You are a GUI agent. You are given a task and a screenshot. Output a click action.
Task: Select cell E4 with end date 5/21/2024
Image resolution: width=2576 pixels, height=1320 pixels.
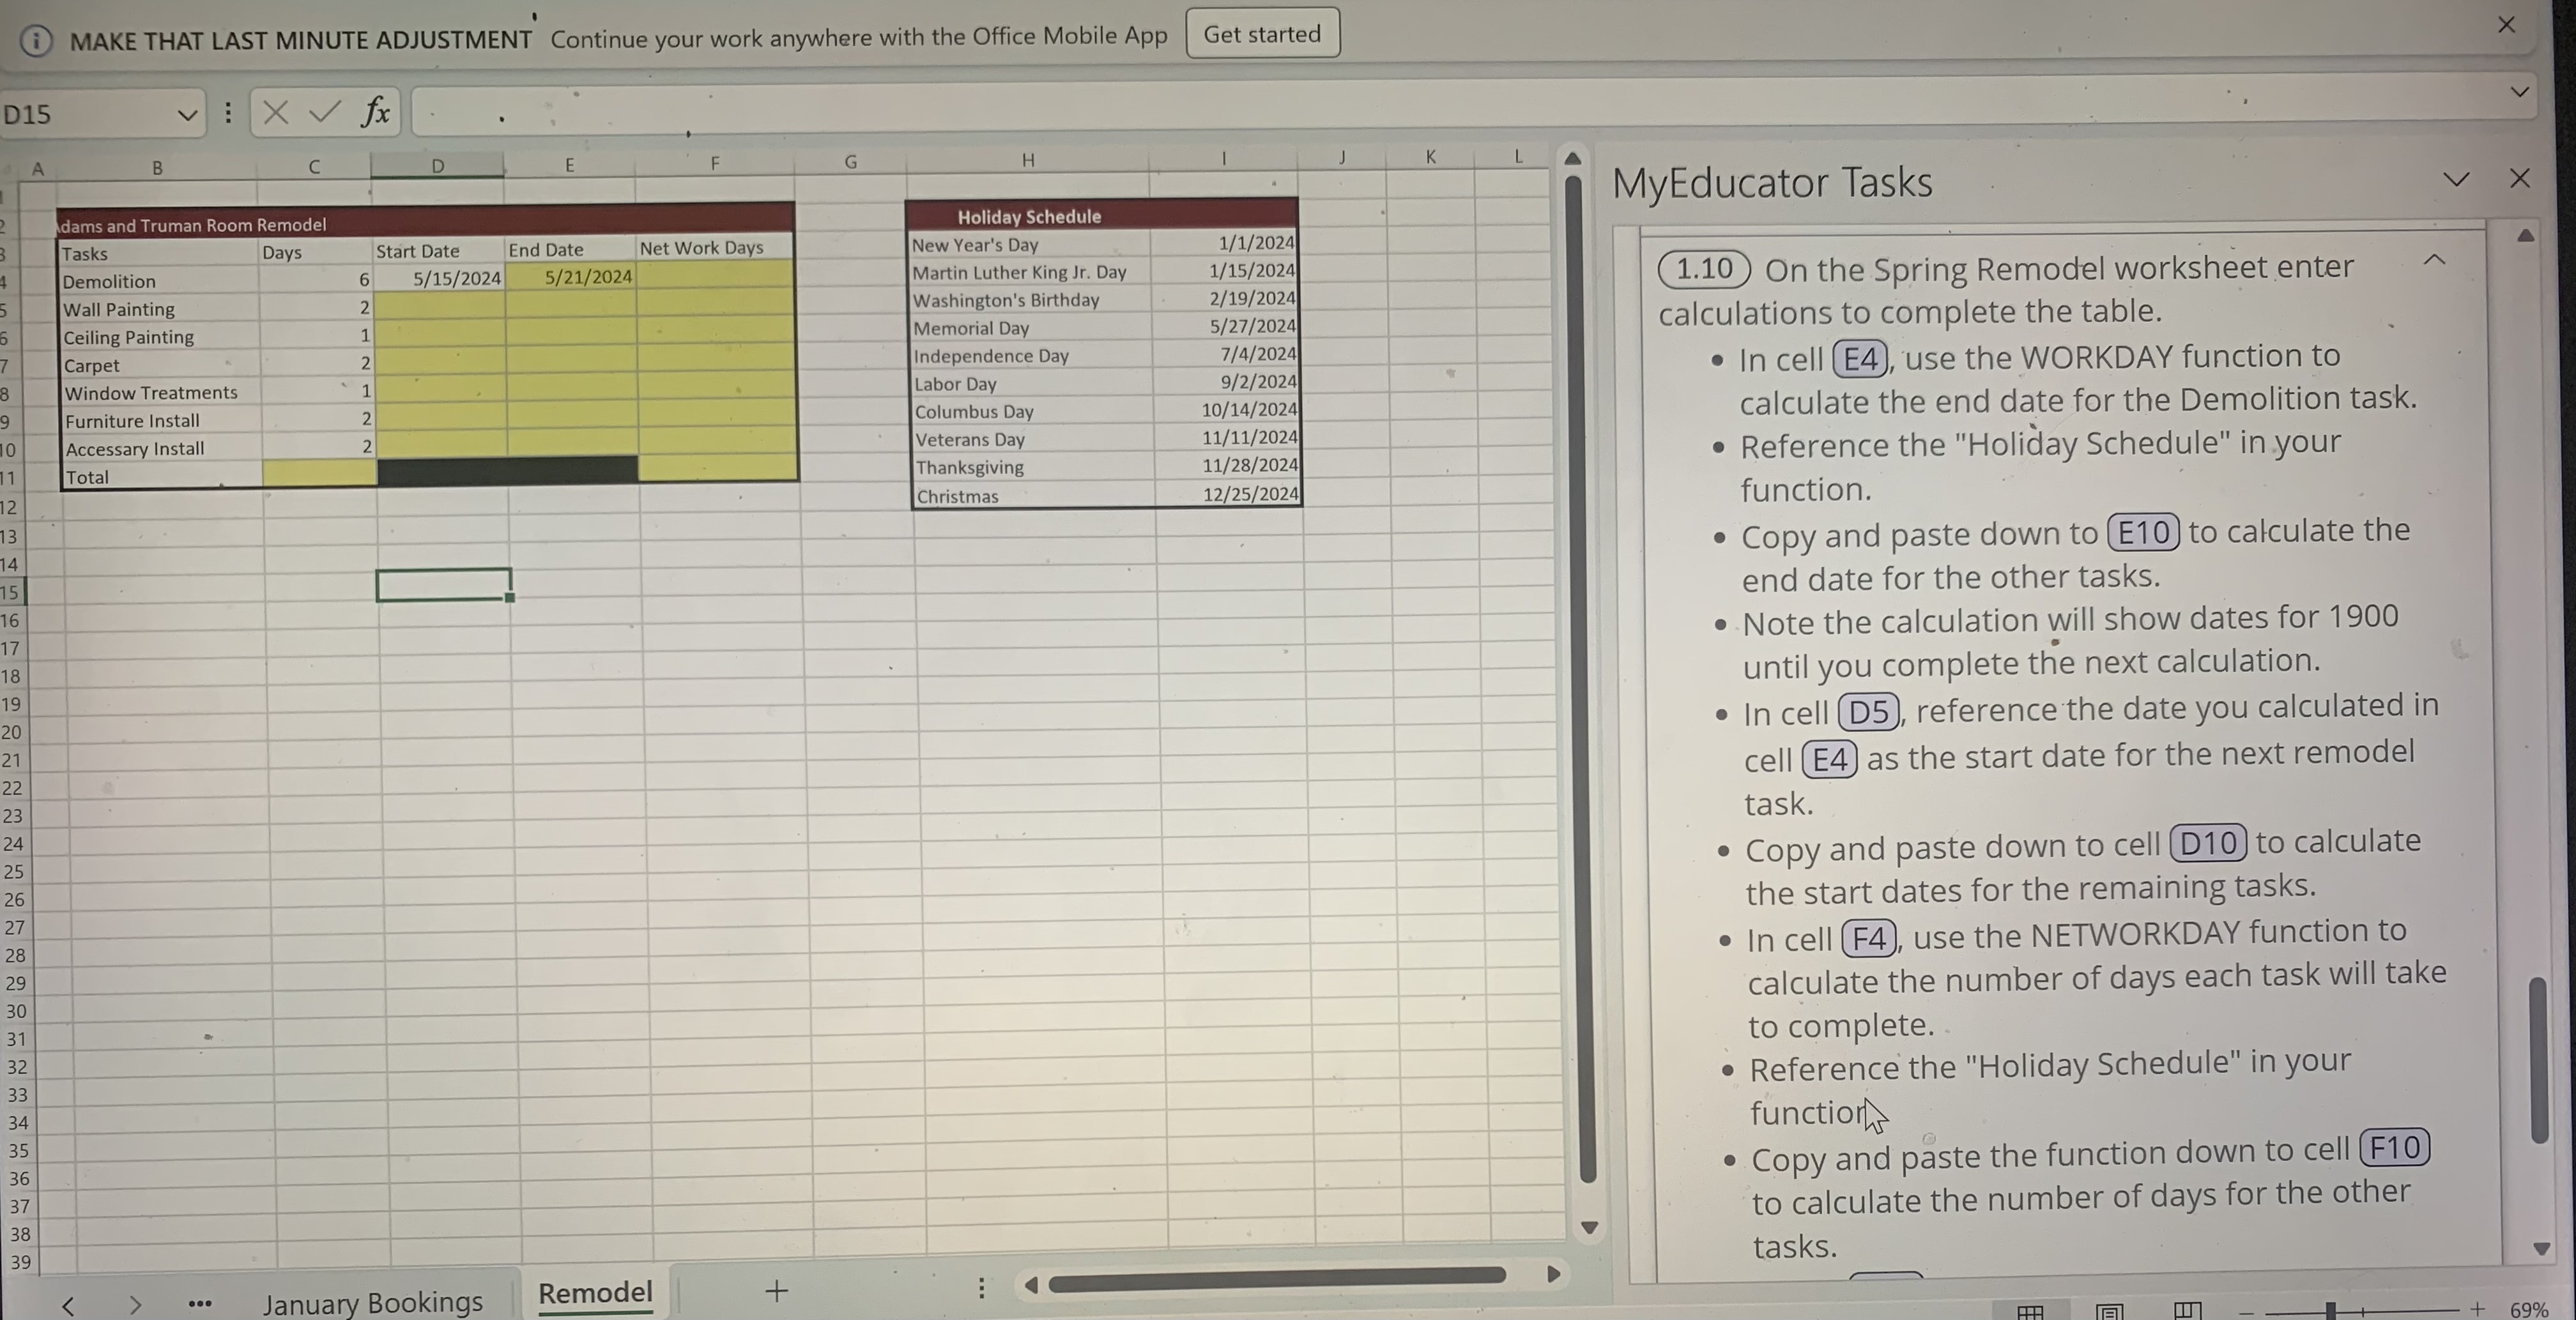point(570,277)
